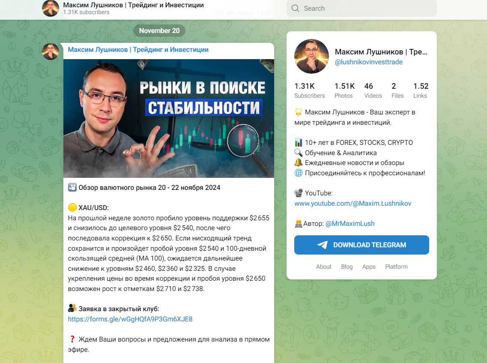Click the channel avatar in top header

50,9
